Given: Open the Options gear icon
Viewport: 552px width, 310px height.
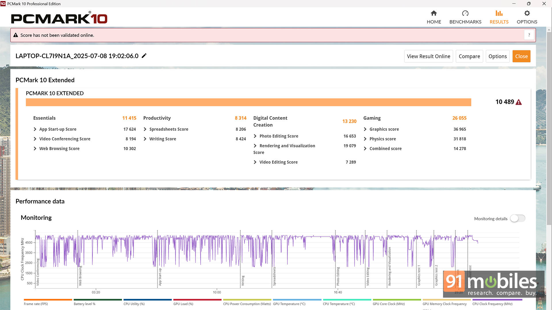Looking at the screenshot, I should (x=527, y=13).
